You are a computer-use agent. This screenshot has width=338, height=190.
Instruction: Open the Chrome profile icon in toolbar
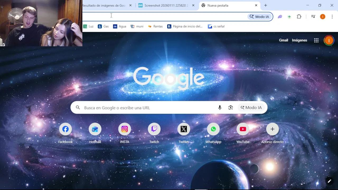pyautogui.click(x=322, y=17)
